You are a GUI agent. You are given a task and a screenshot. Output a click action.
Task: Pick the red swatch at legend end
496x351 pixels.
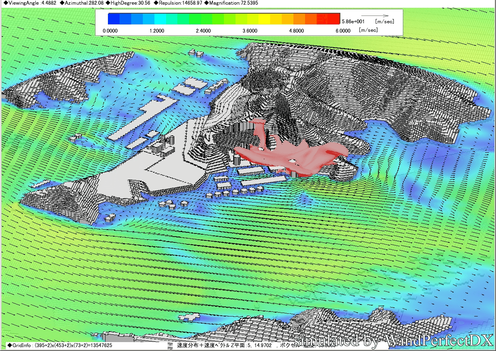pos(334,19)
